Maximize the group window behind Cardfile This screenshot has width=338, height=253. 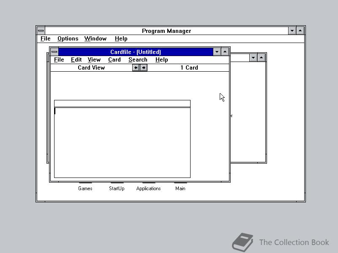261,58
